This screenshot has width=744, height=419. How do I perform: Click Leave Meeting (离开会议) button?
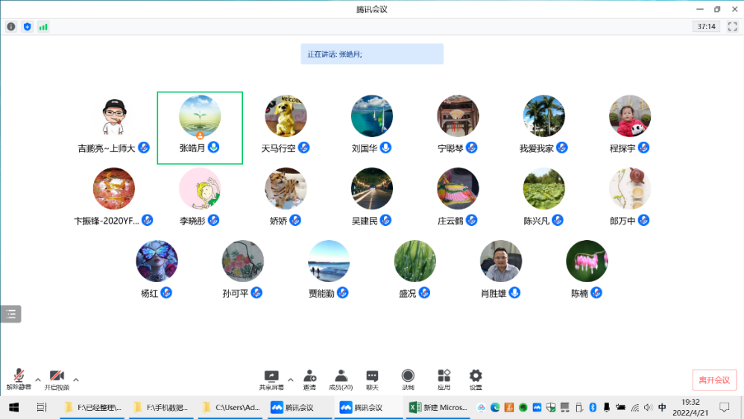714,379
